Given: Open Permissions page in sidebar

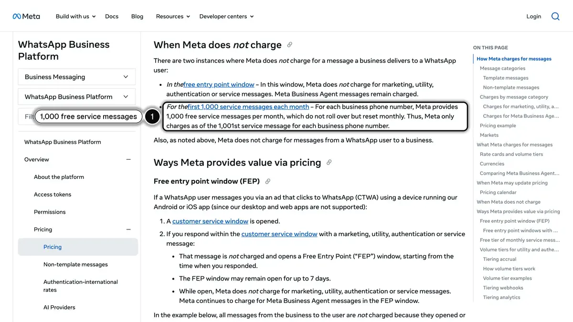Looking at the screenshot, I should click(x=50, y=212).
